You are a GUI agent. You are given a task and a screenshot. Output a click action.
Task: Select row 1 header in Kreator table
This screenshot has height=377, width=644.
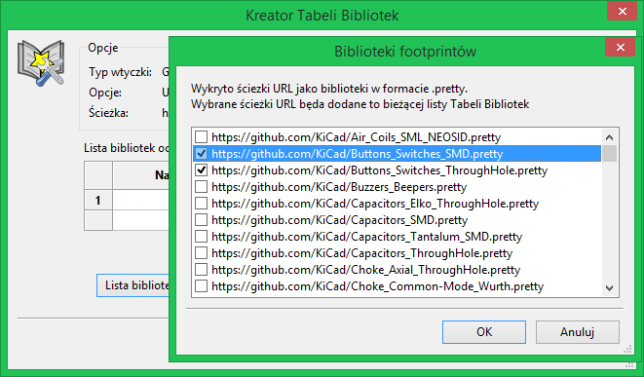point(98,200)
